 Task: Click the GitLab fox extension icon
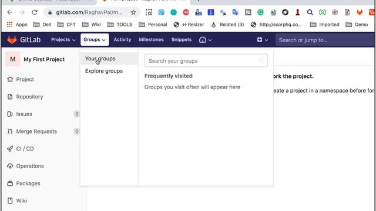point(360,12)
